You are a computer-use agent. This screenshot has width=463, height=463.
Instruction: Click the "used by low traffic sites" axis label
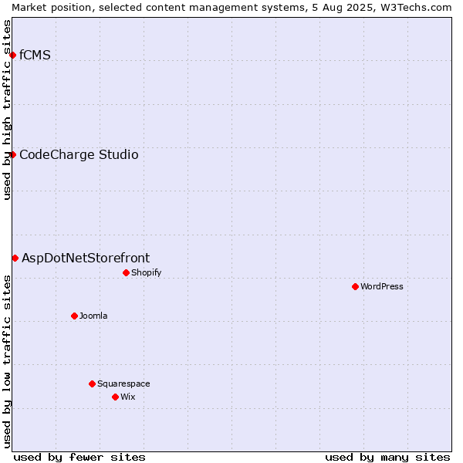click(7, 362)
